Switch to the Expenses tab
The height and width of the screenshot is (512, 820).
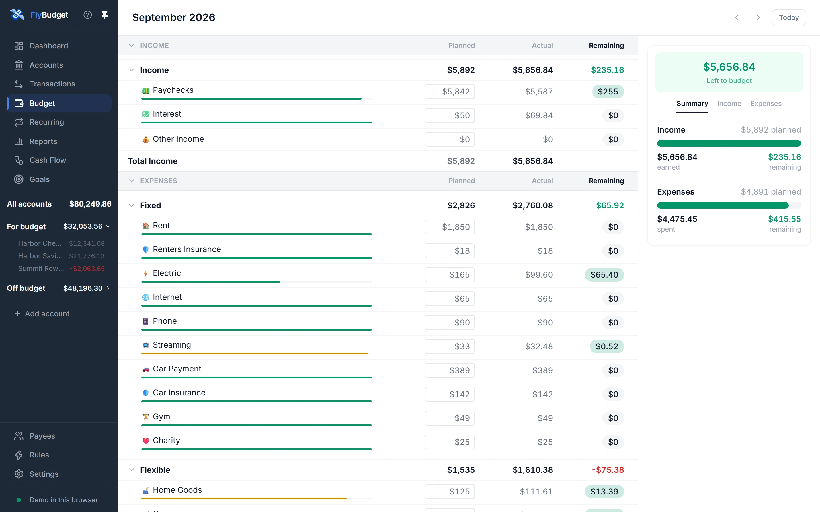(766, 104)
